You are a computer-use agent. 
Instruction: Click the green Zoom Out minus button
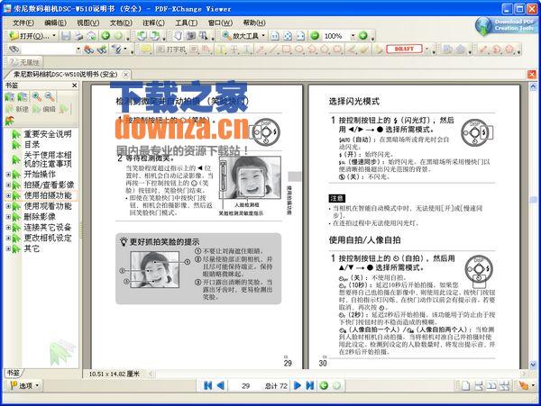(x=315, y=36)
